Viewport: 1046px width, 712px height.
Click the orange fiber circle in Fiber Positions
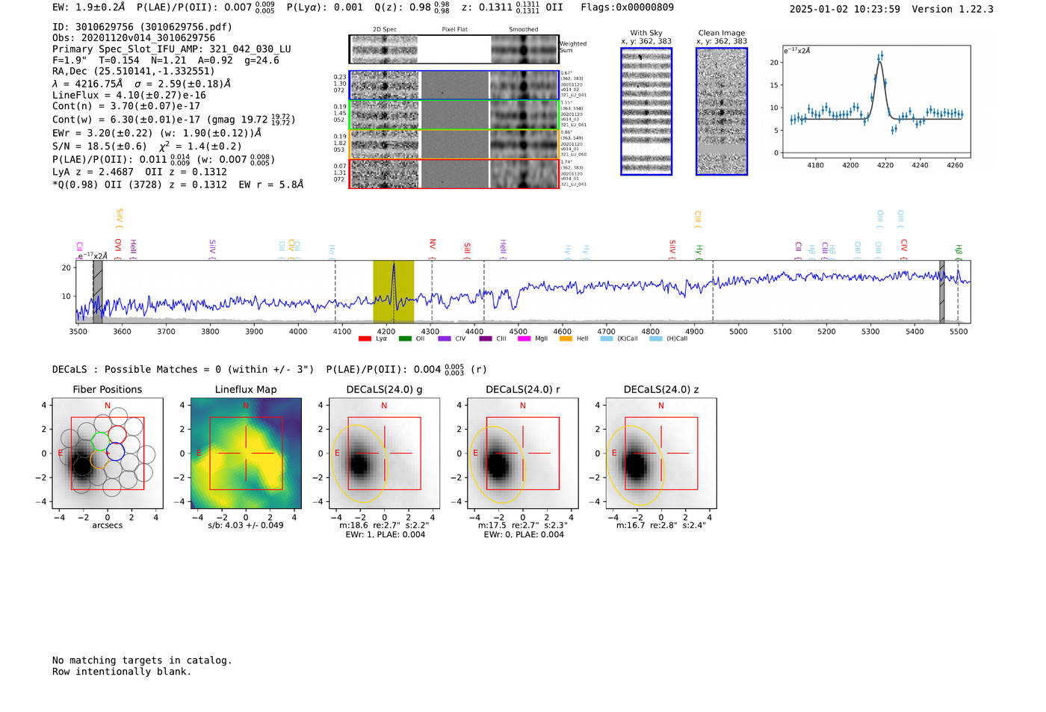[99, 459]
